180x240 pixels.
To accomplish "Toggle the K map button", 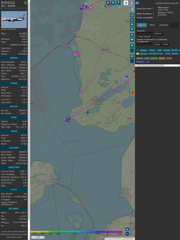I will coord(132,29).
